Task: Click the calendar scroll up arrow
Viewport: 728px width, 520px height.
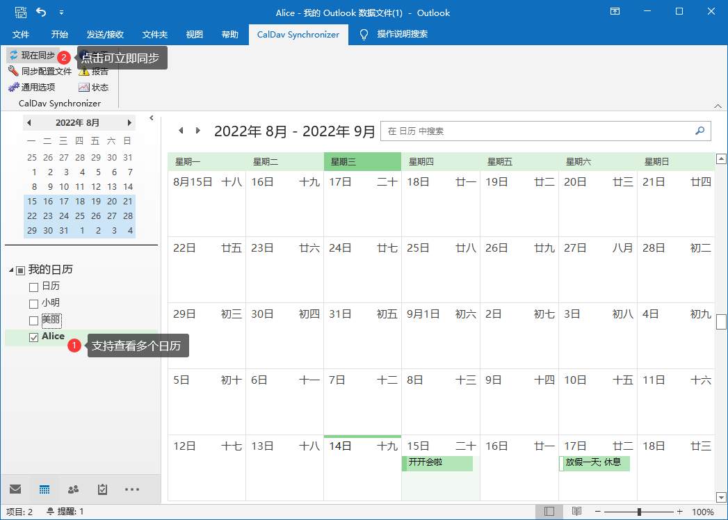Action: [721, 159]
